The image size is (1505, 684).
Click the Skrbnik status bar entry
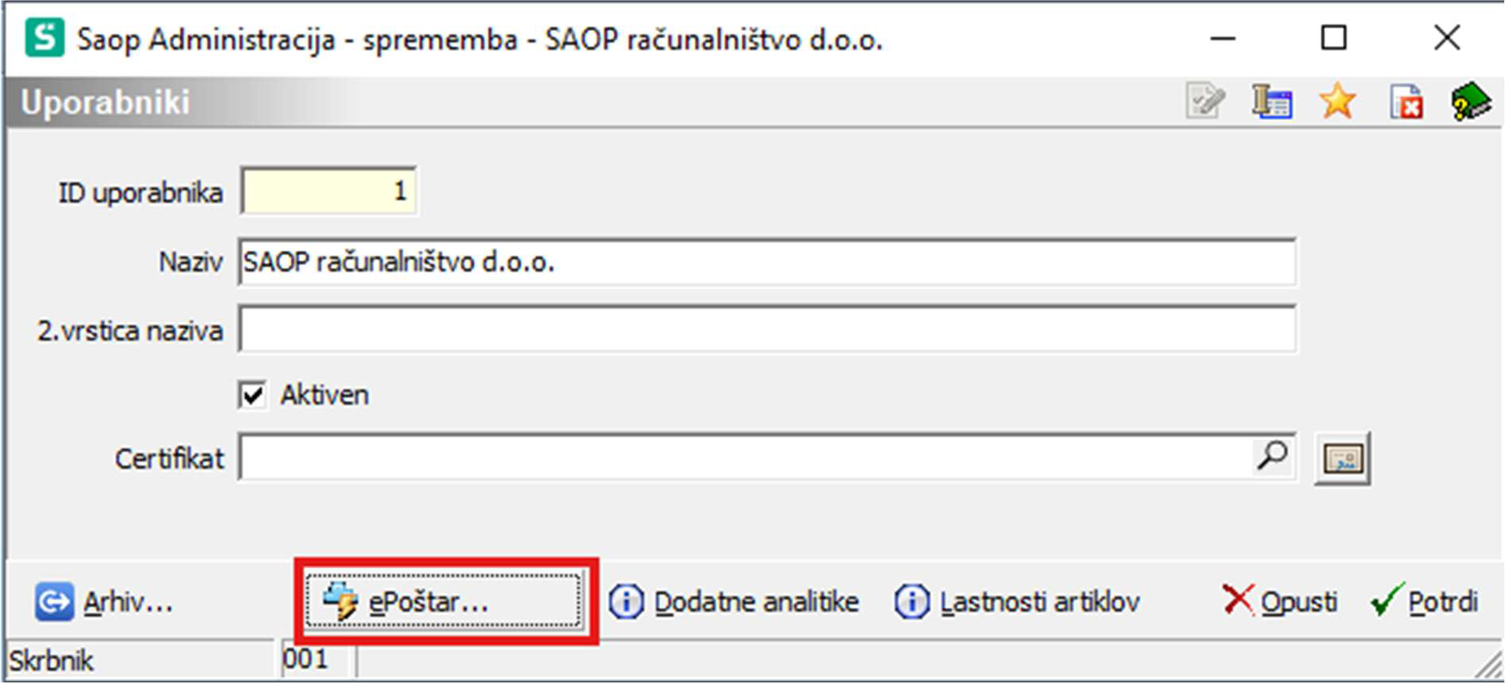pos(52,660)
